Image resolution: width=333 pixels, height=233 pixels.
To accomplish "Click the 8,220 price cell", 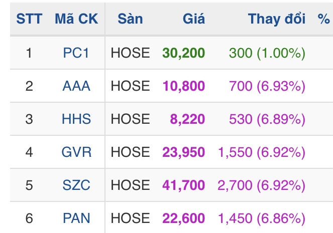I will click(188, 119).
